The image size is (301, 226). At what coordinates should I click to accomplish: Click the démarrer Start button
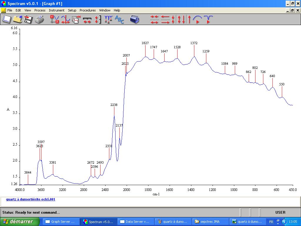[x=20, y=222]
